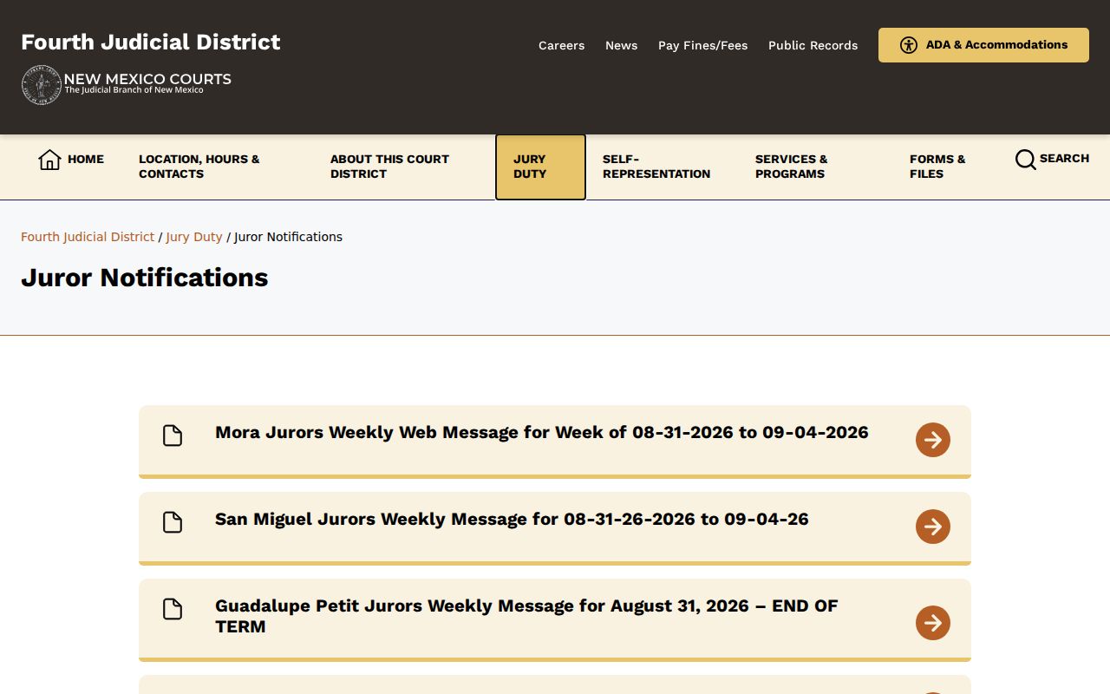Visit the Pay Fines/Fees link
Viewport: 1110px width, 694px height.
click(x=703, y=45)
